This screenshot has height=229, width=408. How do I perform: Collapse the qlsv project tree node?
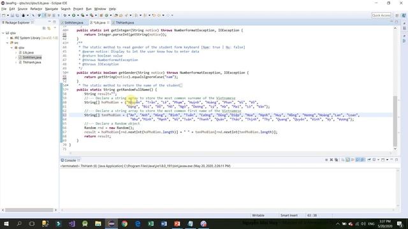point(3,33)
